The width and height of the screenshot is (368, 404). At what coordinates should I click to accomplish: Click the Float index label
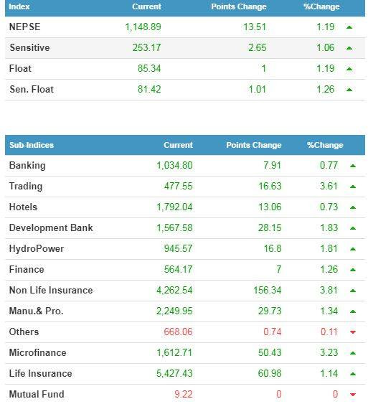pyautogui.click(x=20, y=69)
